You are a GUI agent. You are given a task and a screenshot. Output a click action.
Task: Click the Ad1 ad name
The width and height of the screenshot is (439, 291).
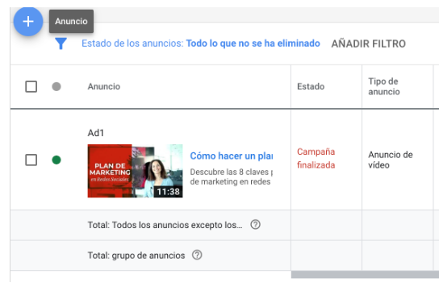pyautogui.click(x=96, y=133)
